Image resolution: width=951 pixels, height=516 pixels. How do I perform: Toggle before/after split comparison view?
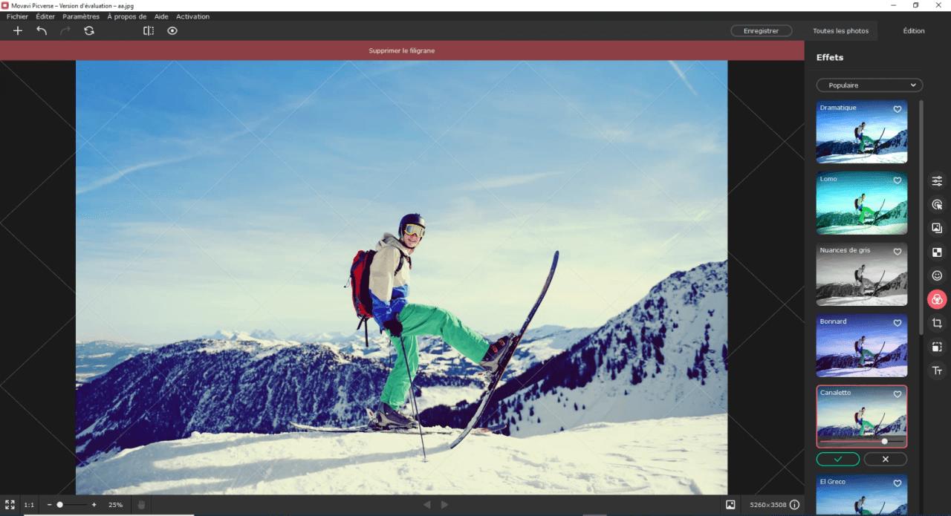(x=149, y=31)
